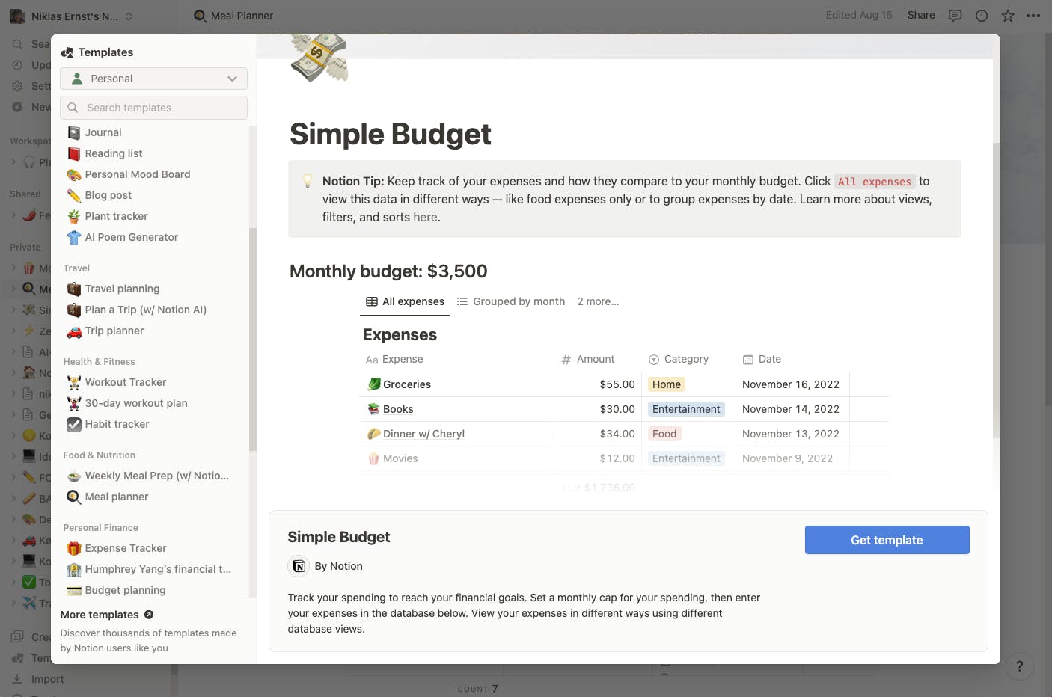Open the Dinner w/ Cheryl row
Image resolution: width=1052 pixels, height=697 pixels.
423,434
